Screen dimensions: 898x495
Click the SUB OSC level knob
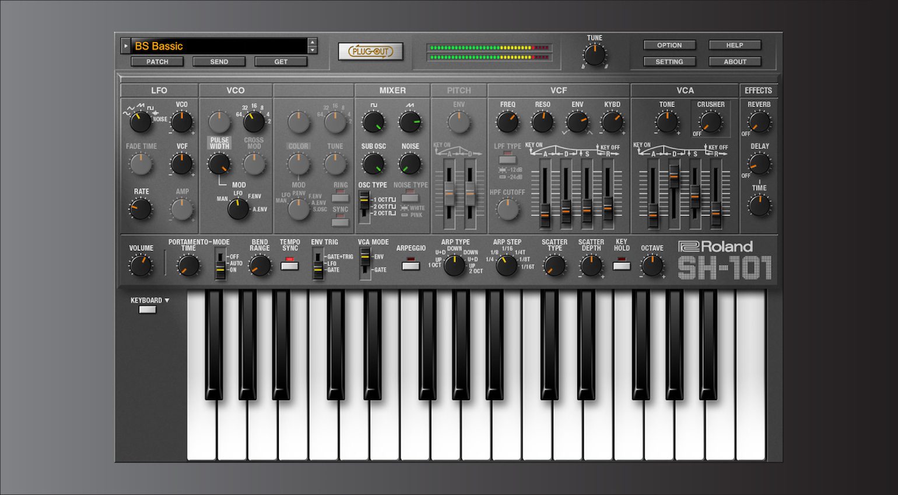[x=373, y=164]
